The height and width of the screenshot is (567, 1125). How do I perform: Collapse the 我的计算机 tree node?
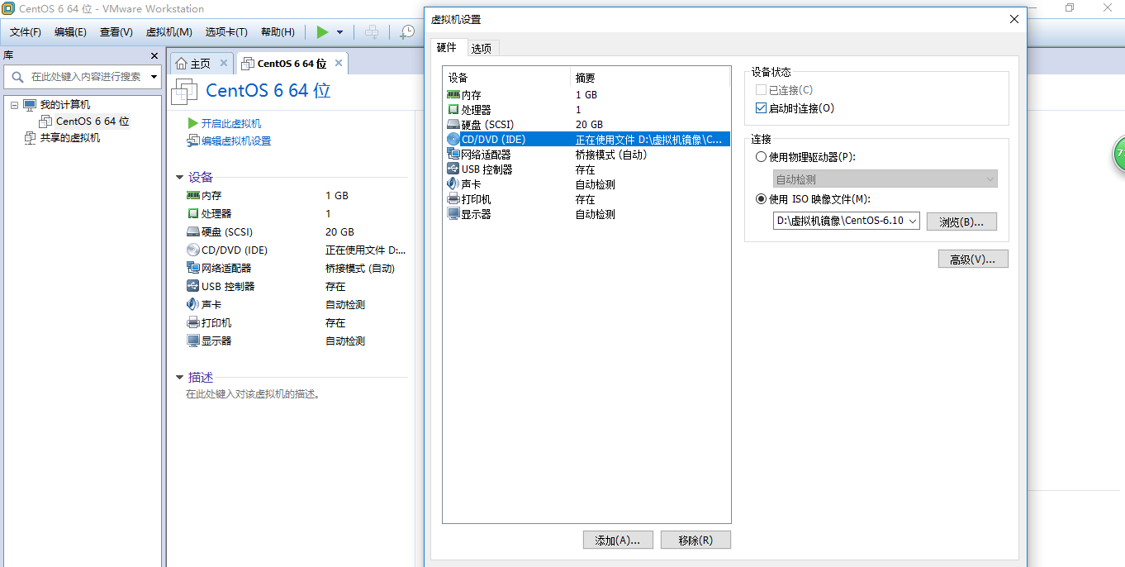coord(14,105)
